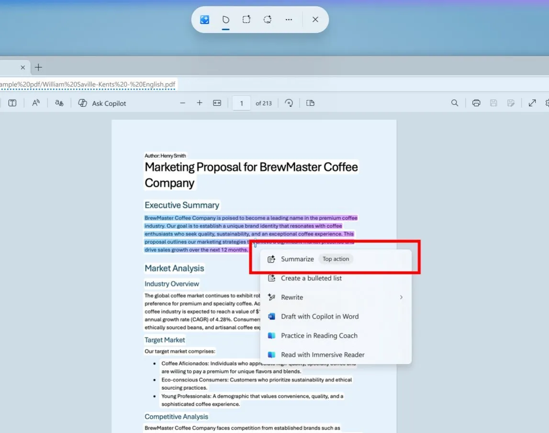Open the Translate tool

pos(59,103)
